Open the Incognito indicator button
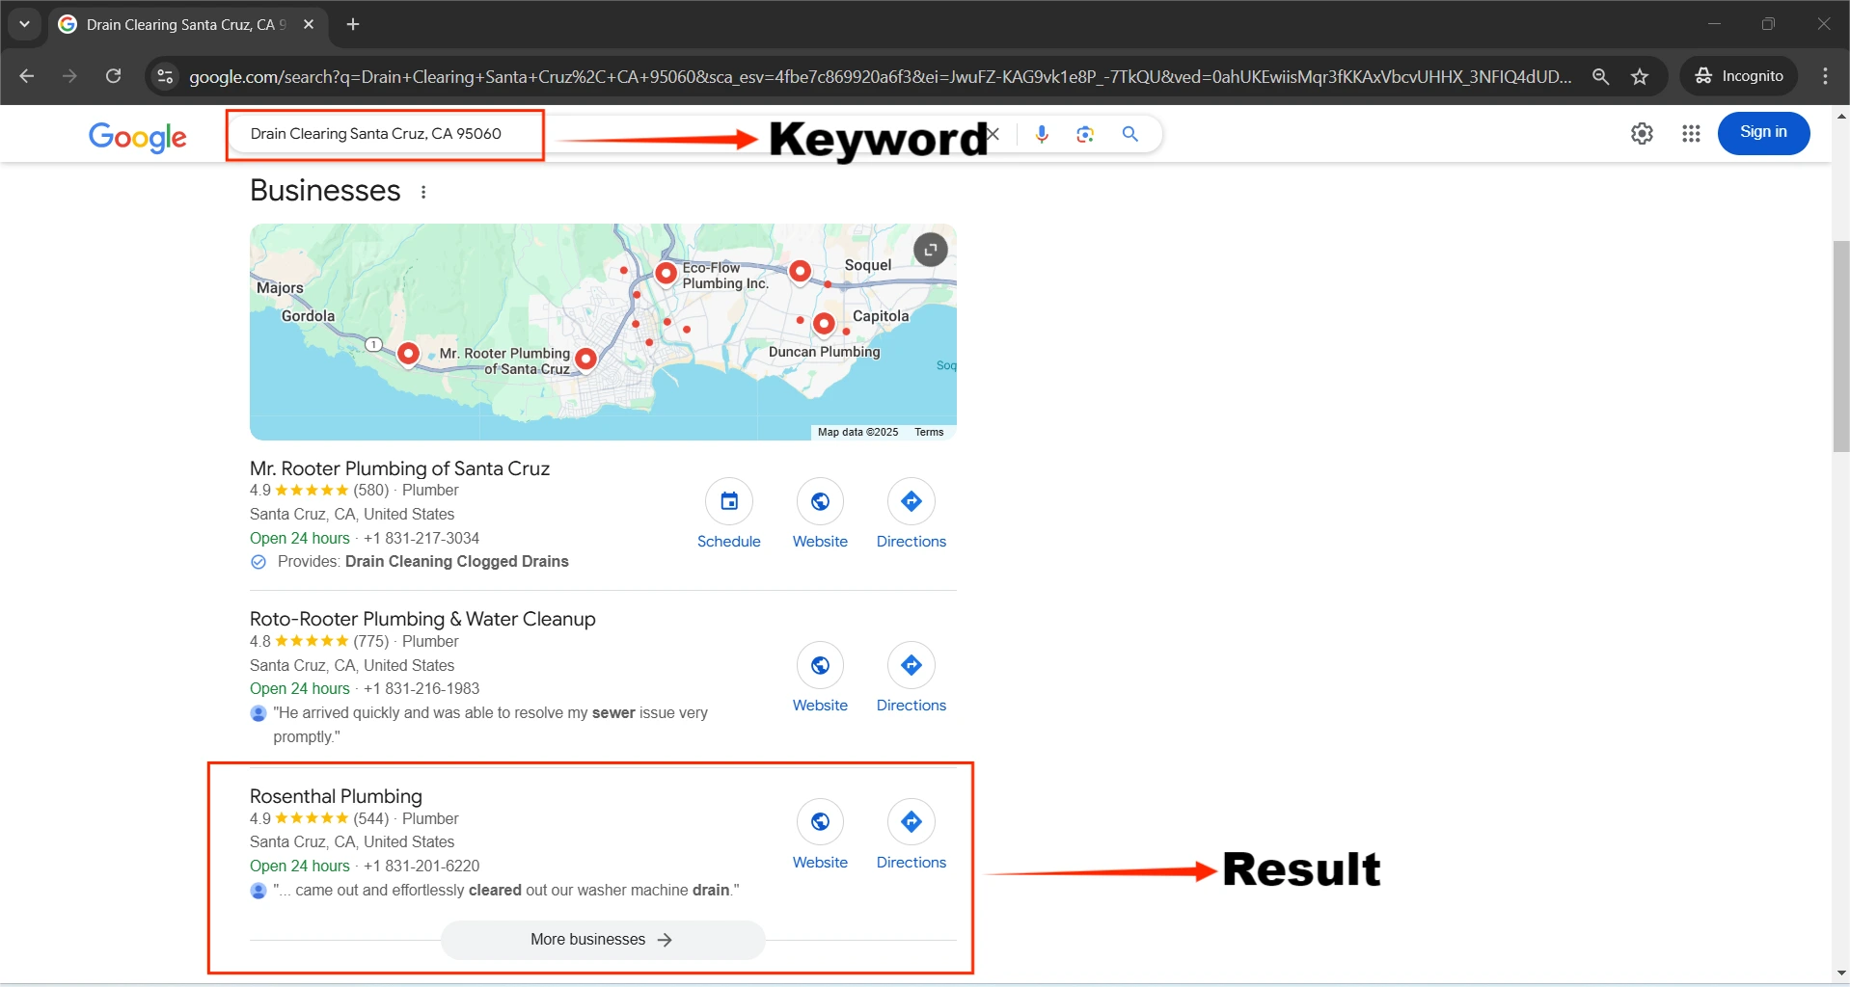1850x987 pixels. pos(1739,76)
